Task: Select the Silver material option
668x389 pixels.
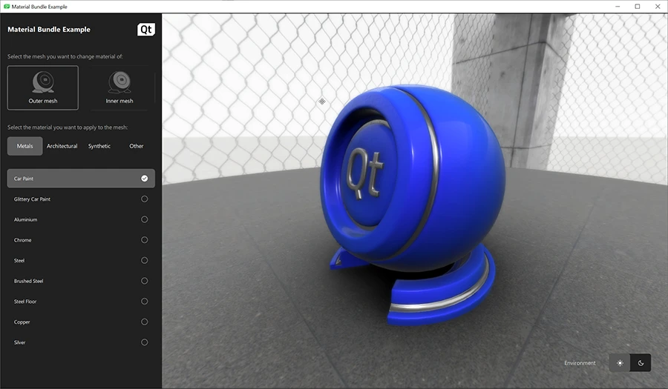Action: tap(81, 342)
